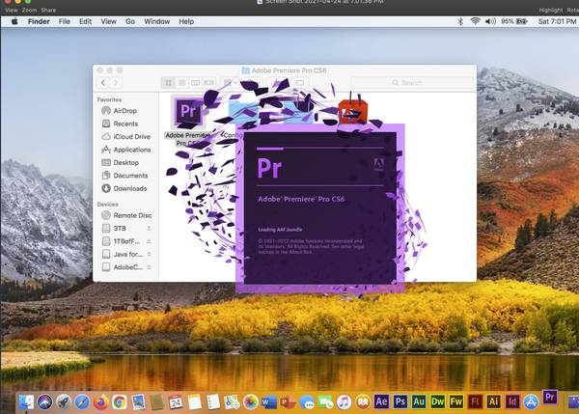This screenshot has width=579, height=414.
Task: Open the Wi-Fi status menu
Action: [x=475, y=21]
